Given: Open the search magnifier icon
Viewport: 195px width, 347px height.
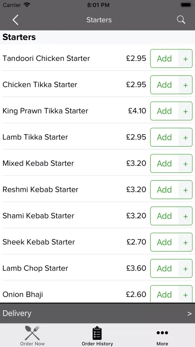Looking at the screenshot, I should (181, 20).
